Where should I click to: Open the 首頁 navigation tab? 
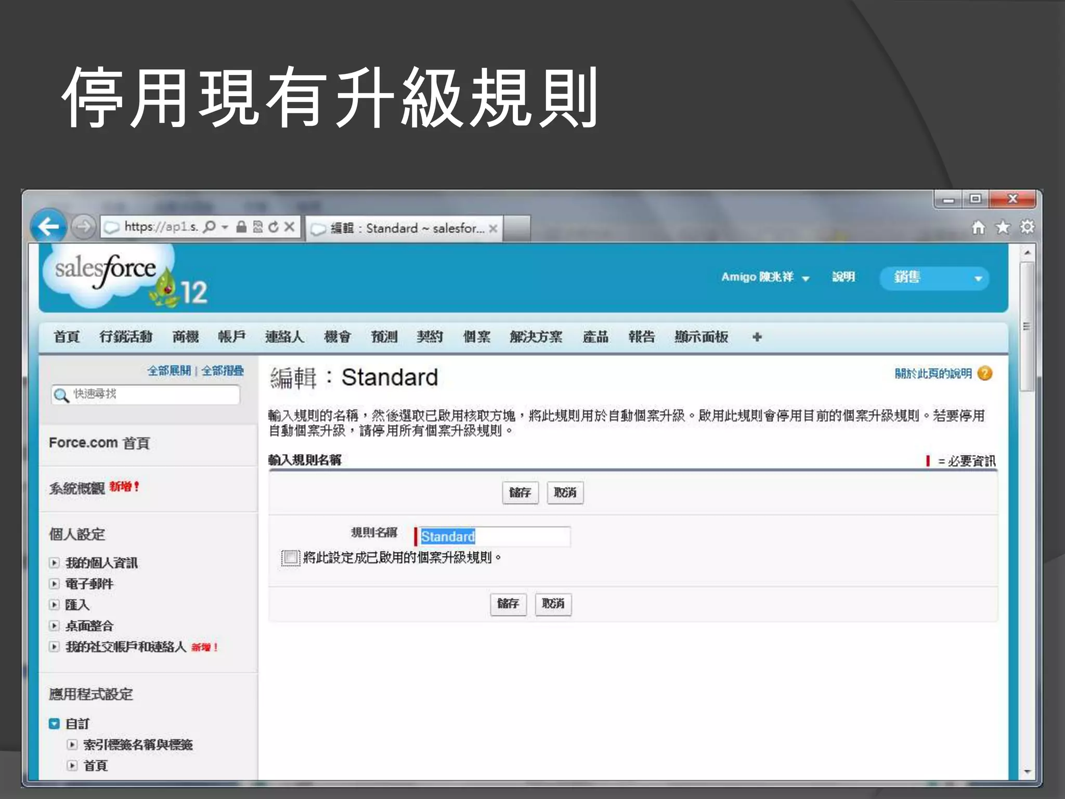point(67,337)
